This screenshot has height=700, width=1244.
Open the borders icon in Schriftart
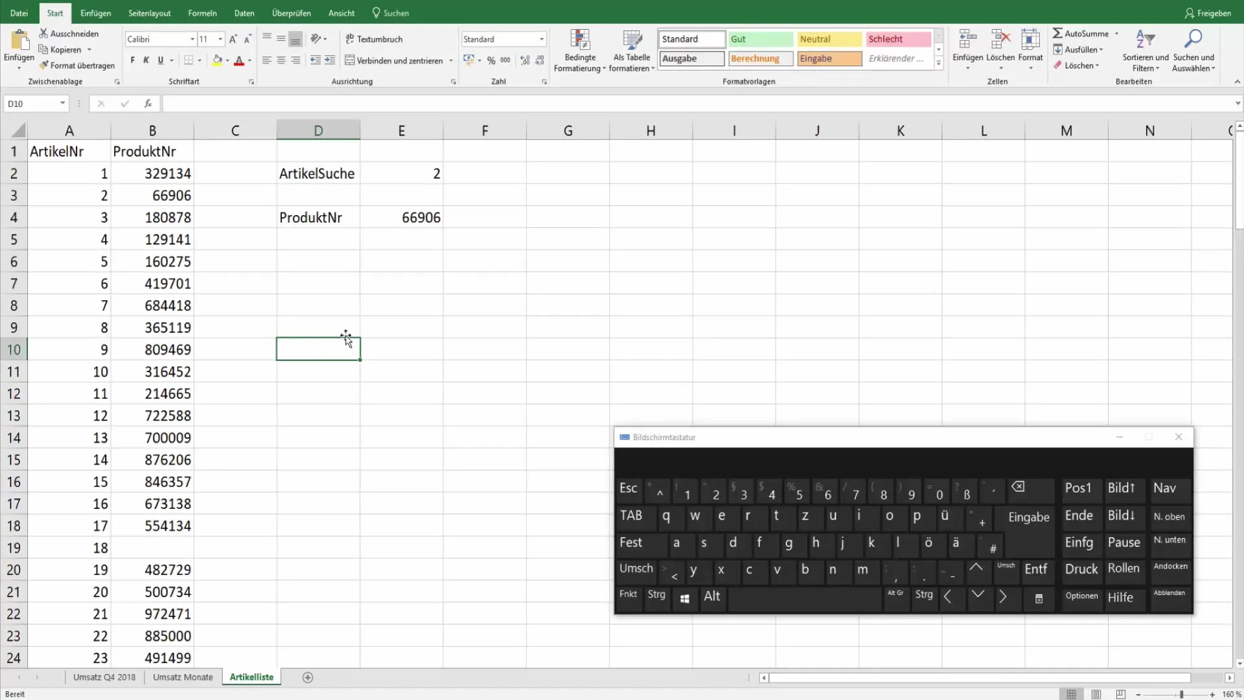pyautogui.click(x=189, y=60)
